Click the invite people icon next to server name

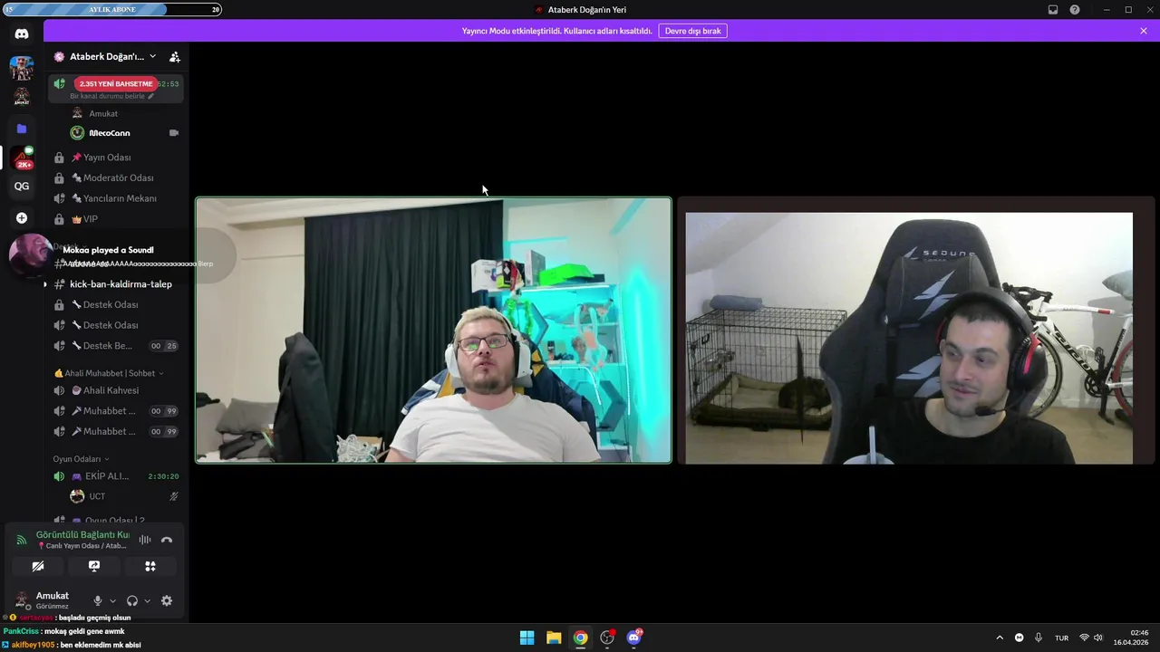(x=175, y=56)
